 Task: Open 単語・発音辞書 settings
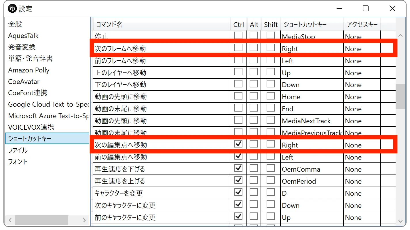pos(31,59)
